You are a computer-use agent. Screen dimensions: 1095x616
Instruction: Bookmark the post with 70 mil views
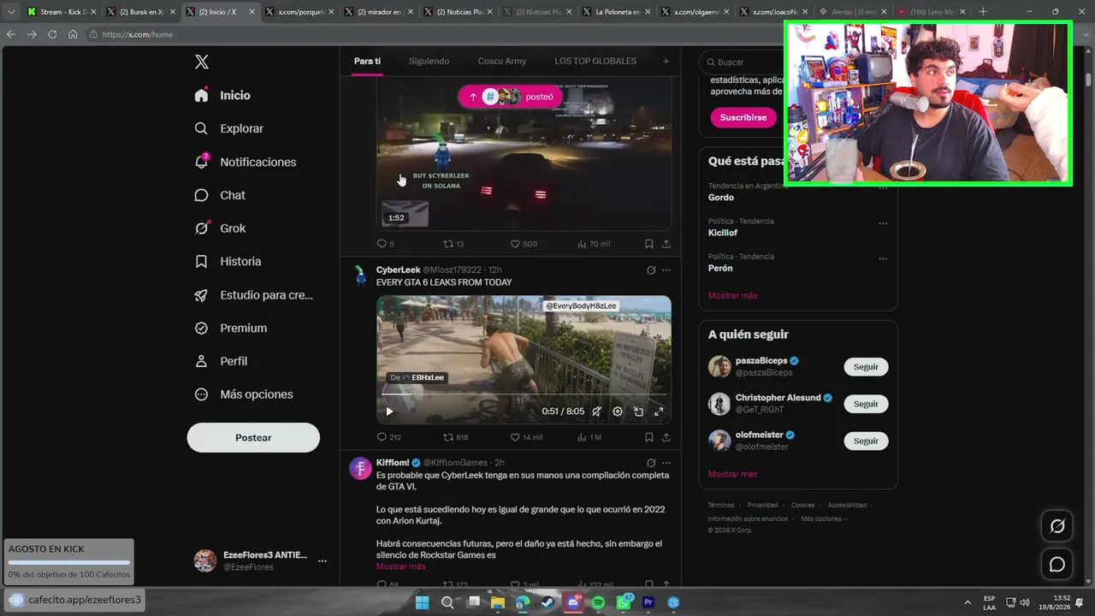click(649, 244)
